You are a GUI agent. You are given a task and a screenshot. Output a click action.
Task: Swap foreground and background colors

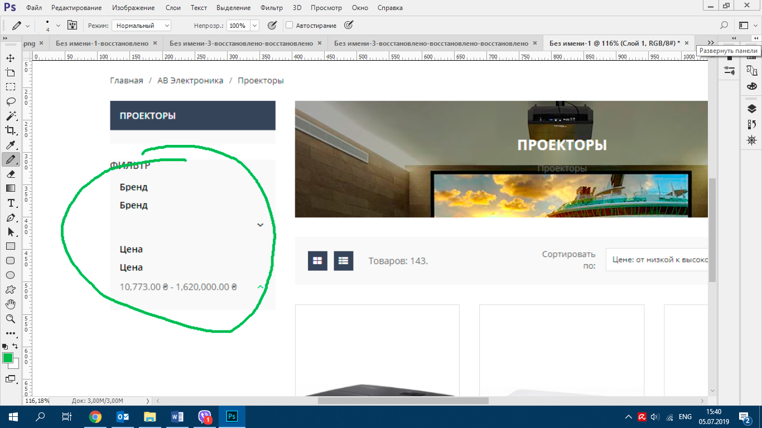[15, 346]
